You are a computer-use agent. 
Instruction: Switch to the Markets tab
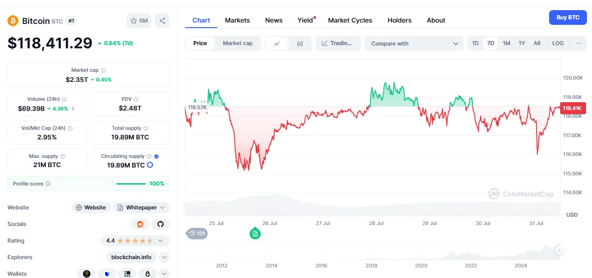click(x=237, y=20)
